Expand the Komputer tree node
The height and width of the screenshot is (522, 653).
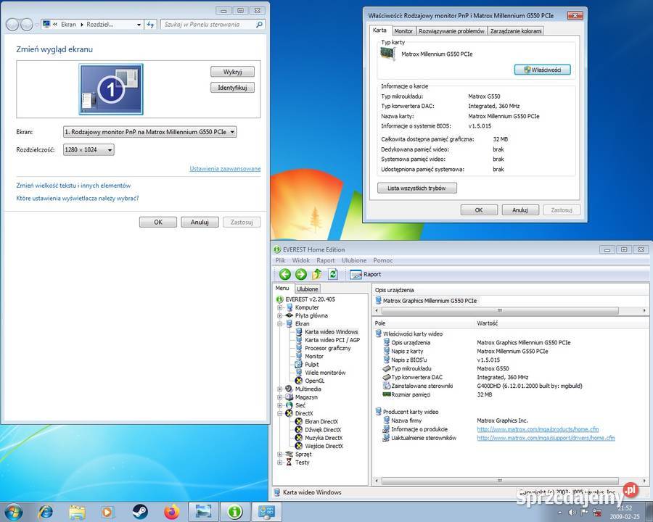tap(280, 307)
